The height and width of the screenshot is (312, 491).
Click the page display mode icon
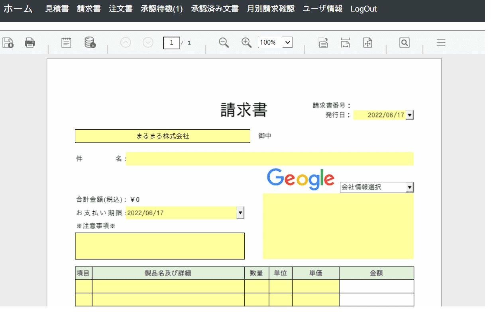(322, 42)
